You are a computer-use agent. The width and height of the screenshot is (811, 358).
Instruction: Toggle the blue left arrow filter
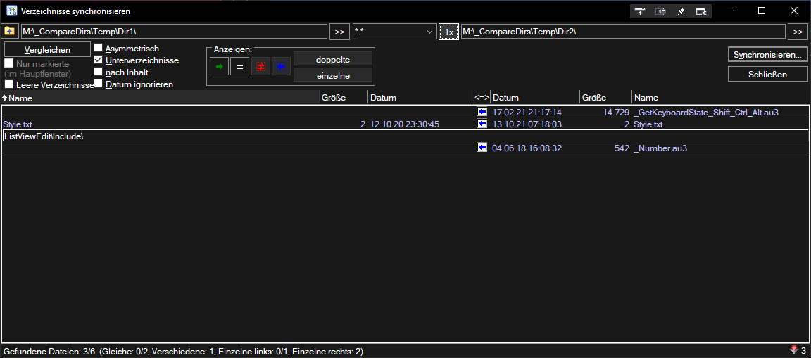pyautogui.click(x=281, y=67)
